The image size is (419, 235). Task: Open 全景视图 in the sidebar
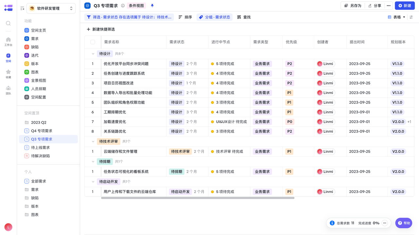point(35,81)
